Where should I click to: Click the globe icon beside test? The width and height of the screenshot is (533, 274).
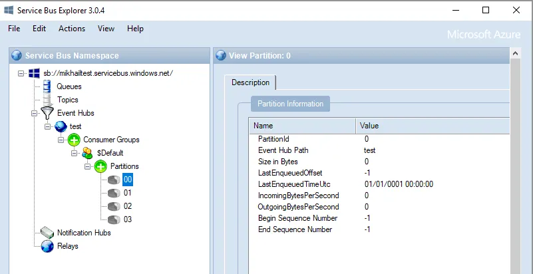[61, 126]
